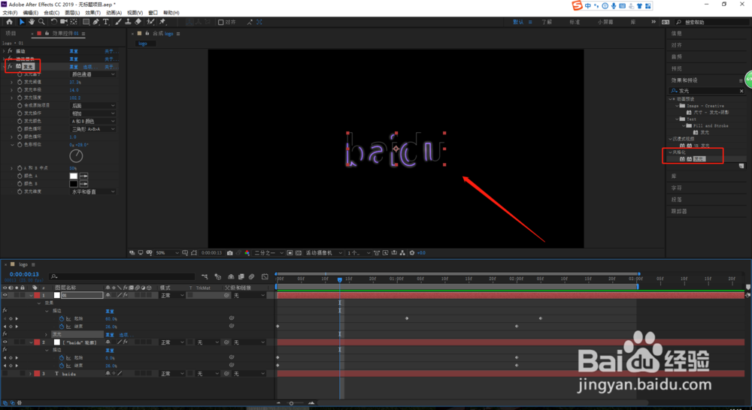Expand text layer 3 baidu properties
The image size is (752, 410).
click(x=31, y=374)
